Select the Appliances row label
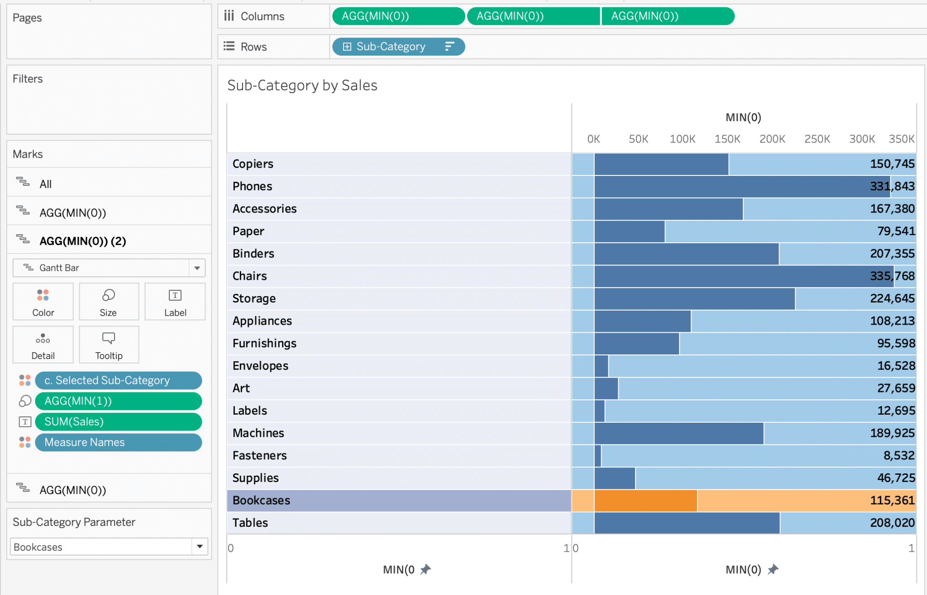927x595 pixels. (x=262, y=321)
